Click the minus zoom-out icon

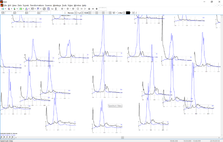(x=93, y=9)
